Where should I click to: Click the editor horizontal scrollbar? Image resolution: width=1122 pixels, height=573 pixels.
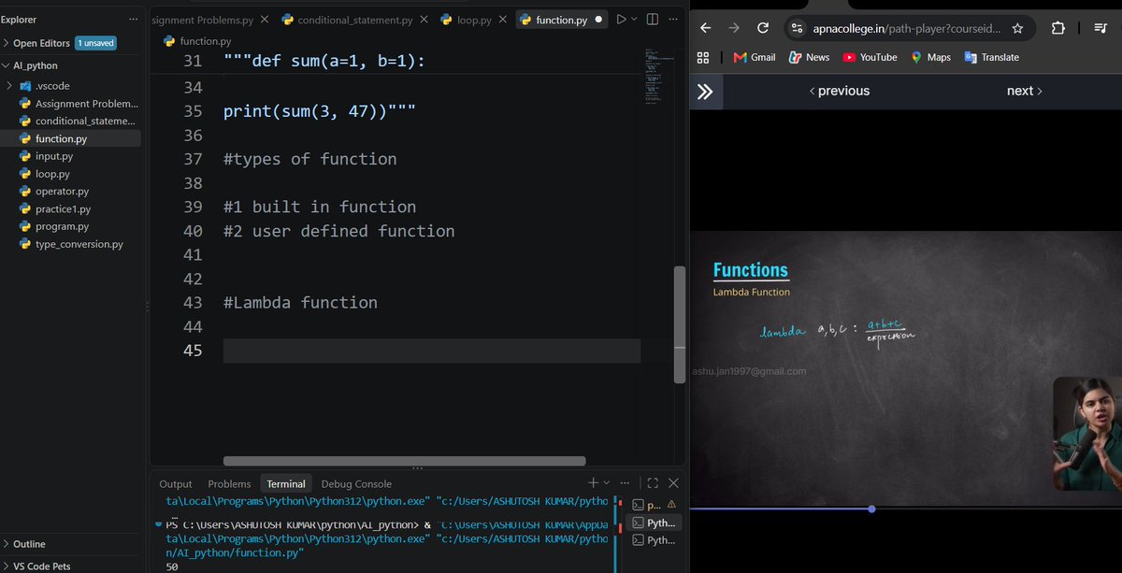point(404,461)
